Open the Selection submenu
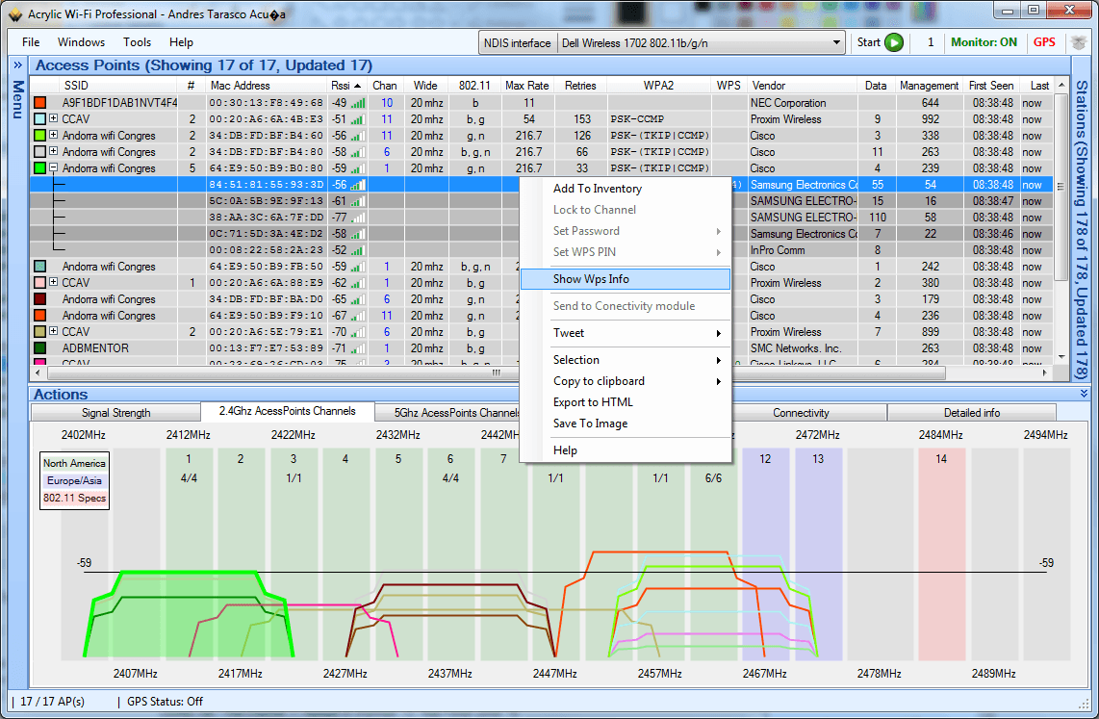This screenshot has height=719, width=1099. click(x=626, y=360)
